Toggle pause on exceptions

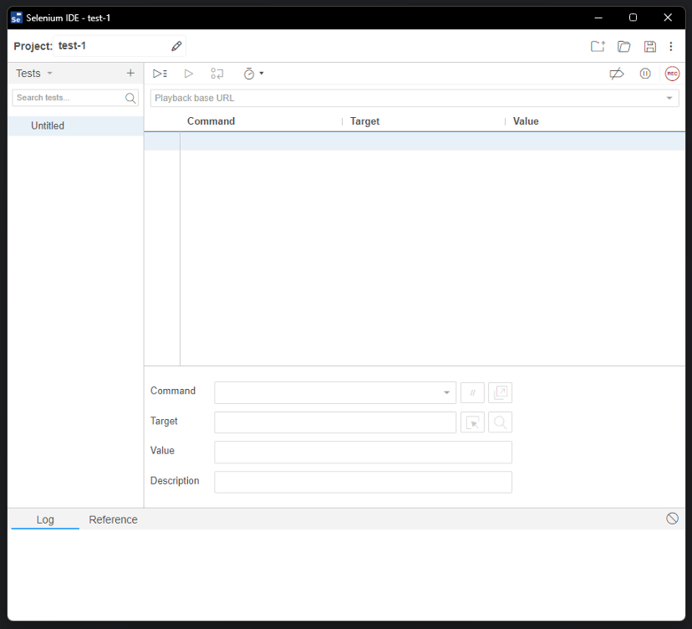tap(645, 74)
